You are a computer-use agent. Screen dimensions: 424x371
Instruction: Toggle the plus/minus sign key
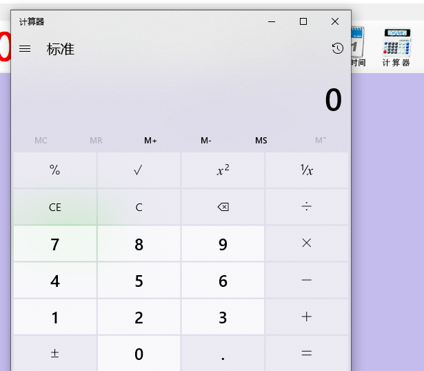tap(55, 354)
